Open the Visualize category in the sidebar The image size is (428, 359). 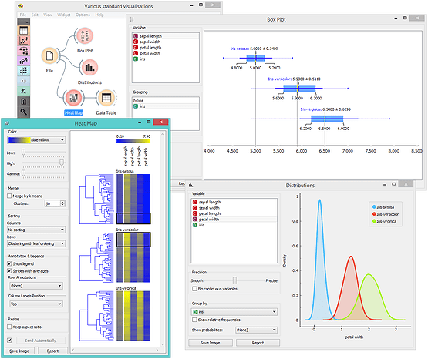[23, 41]
